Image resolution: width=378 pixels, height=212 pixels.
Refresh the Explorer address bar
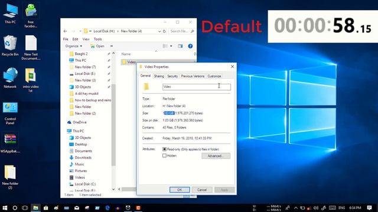pos(164,31)
